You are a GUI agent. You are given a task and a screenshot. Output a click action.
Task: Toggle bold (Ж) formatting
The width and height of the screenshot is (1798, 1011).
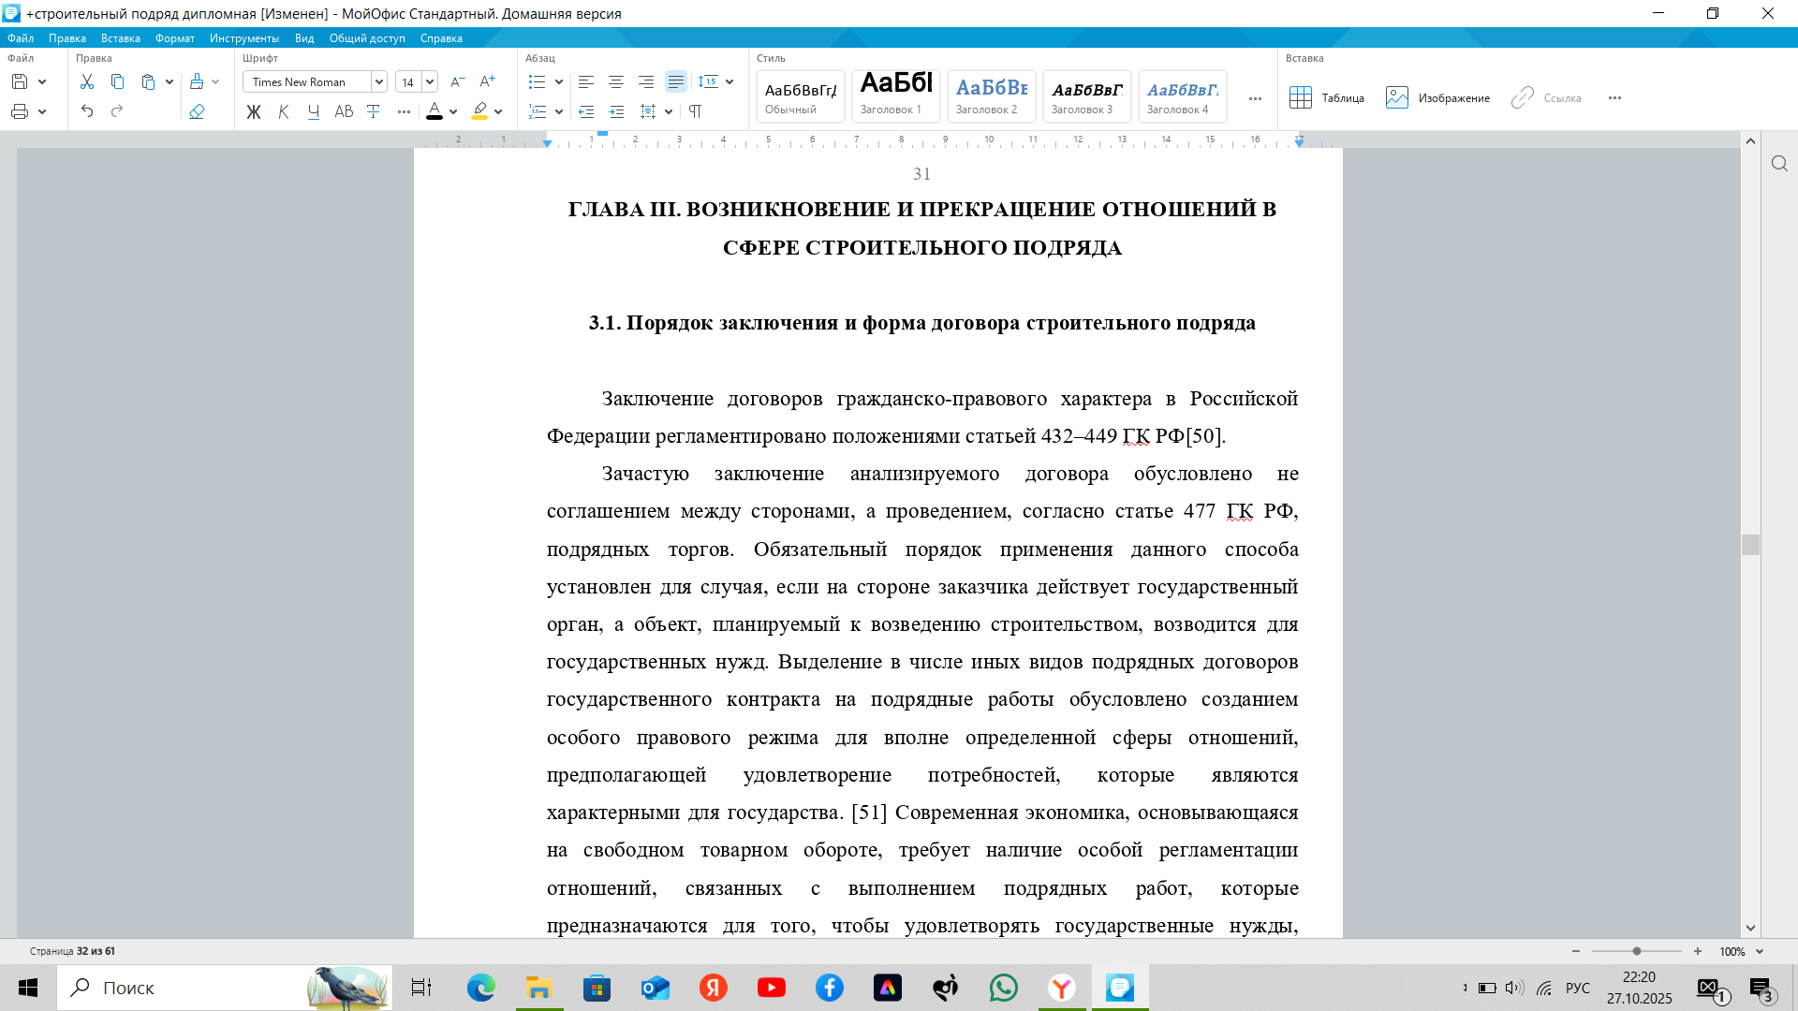(254, 111)
